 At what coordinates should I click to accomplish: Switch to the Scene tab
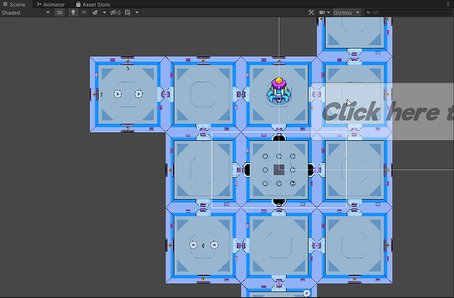(x=14, y=4)
